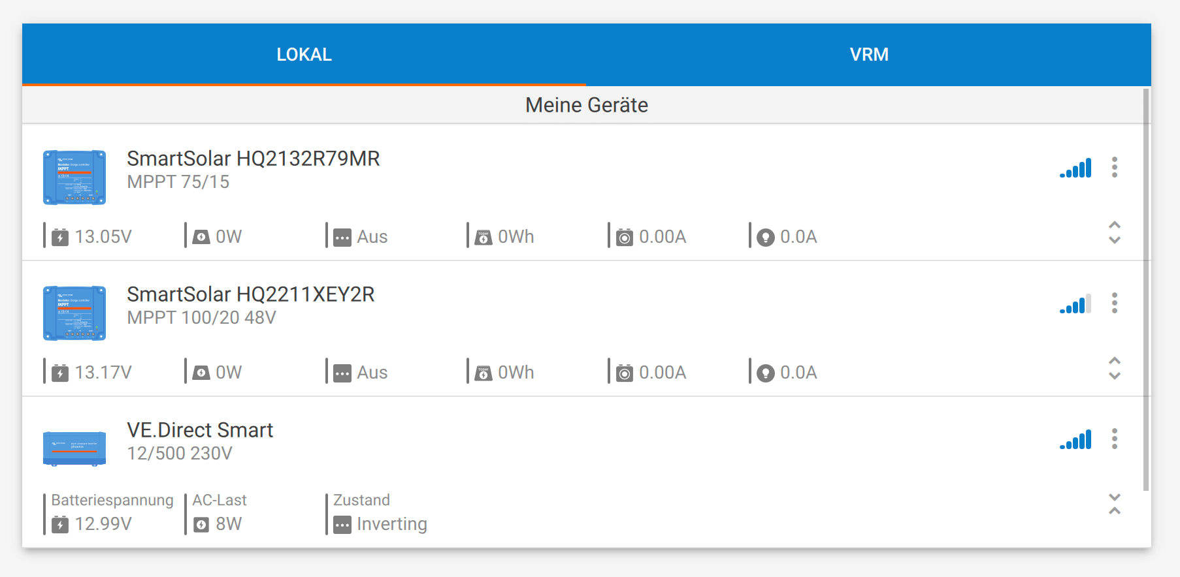Click the 12.99V battery voltage value
The height and width of the screenshot is (577, 1180).
pos(103,523)
